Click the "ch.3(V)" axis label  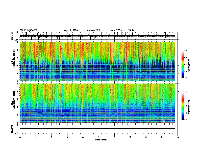12,129
